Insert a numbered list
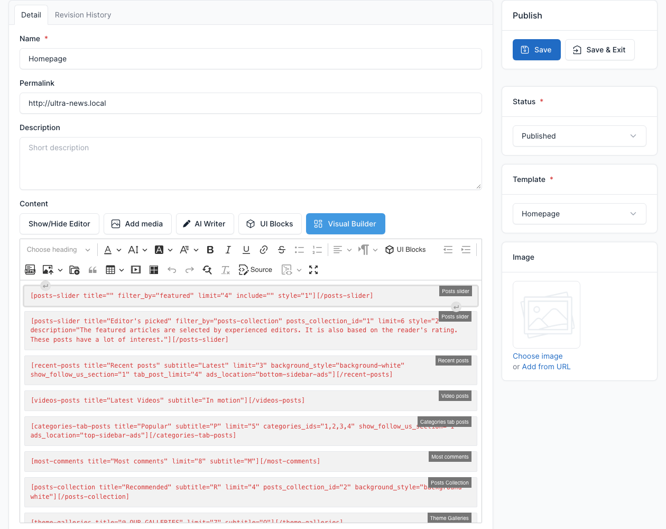Image resolution: width=666 pixels, height=529 pixels. pyautogui.click(x=317, y=250)
